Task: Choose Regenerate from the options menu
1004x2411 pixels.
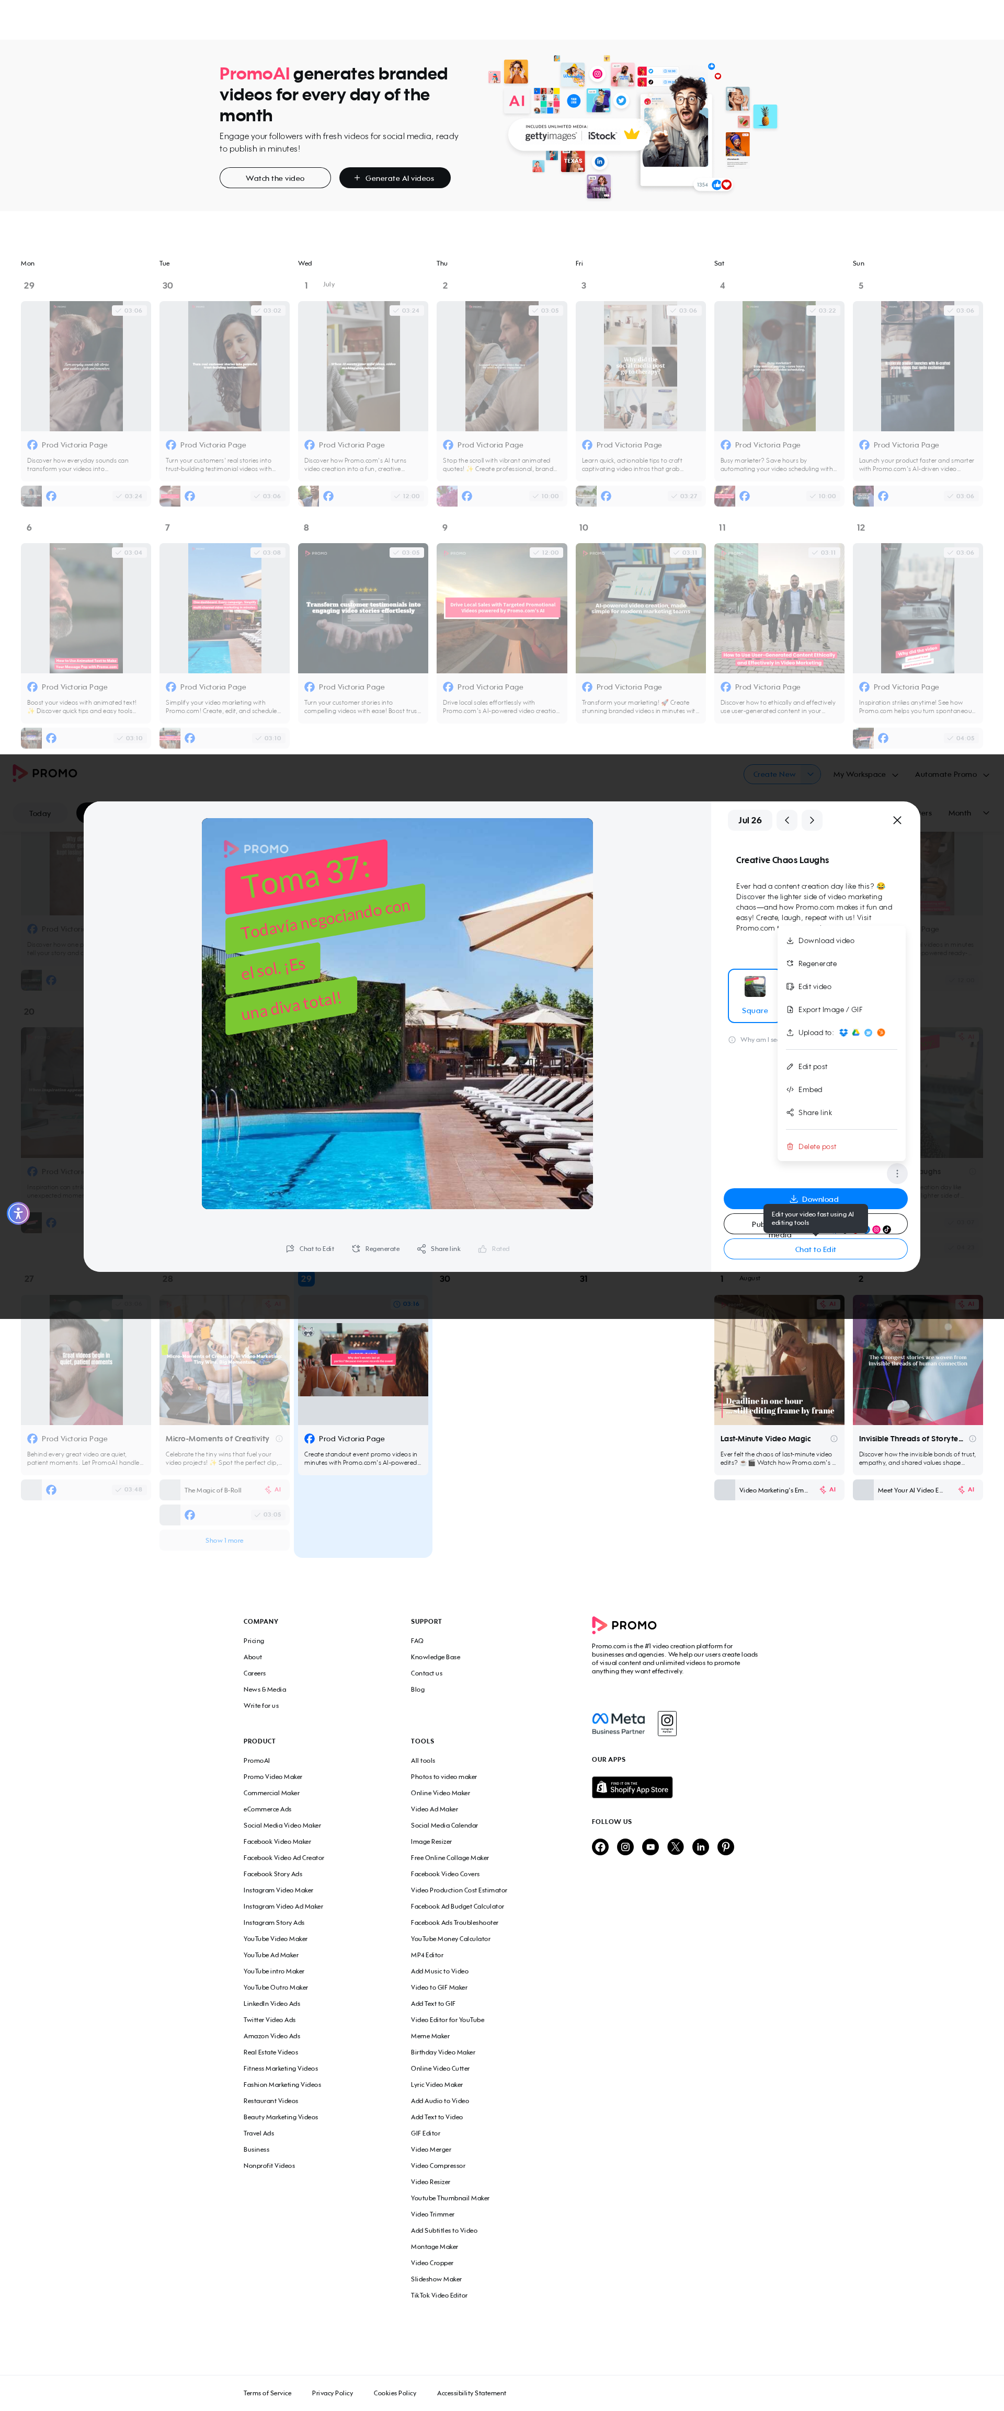Action: pyautogui.click(x=841, y=963)
